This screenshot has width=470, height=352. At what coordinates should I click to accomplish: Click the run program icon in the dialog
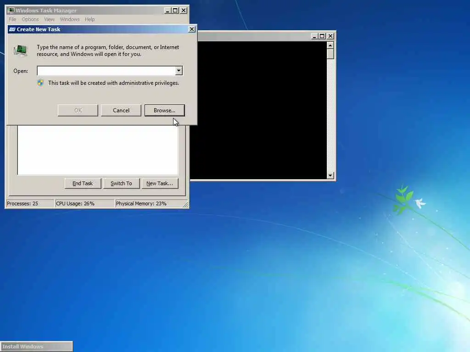coord(21,50)
